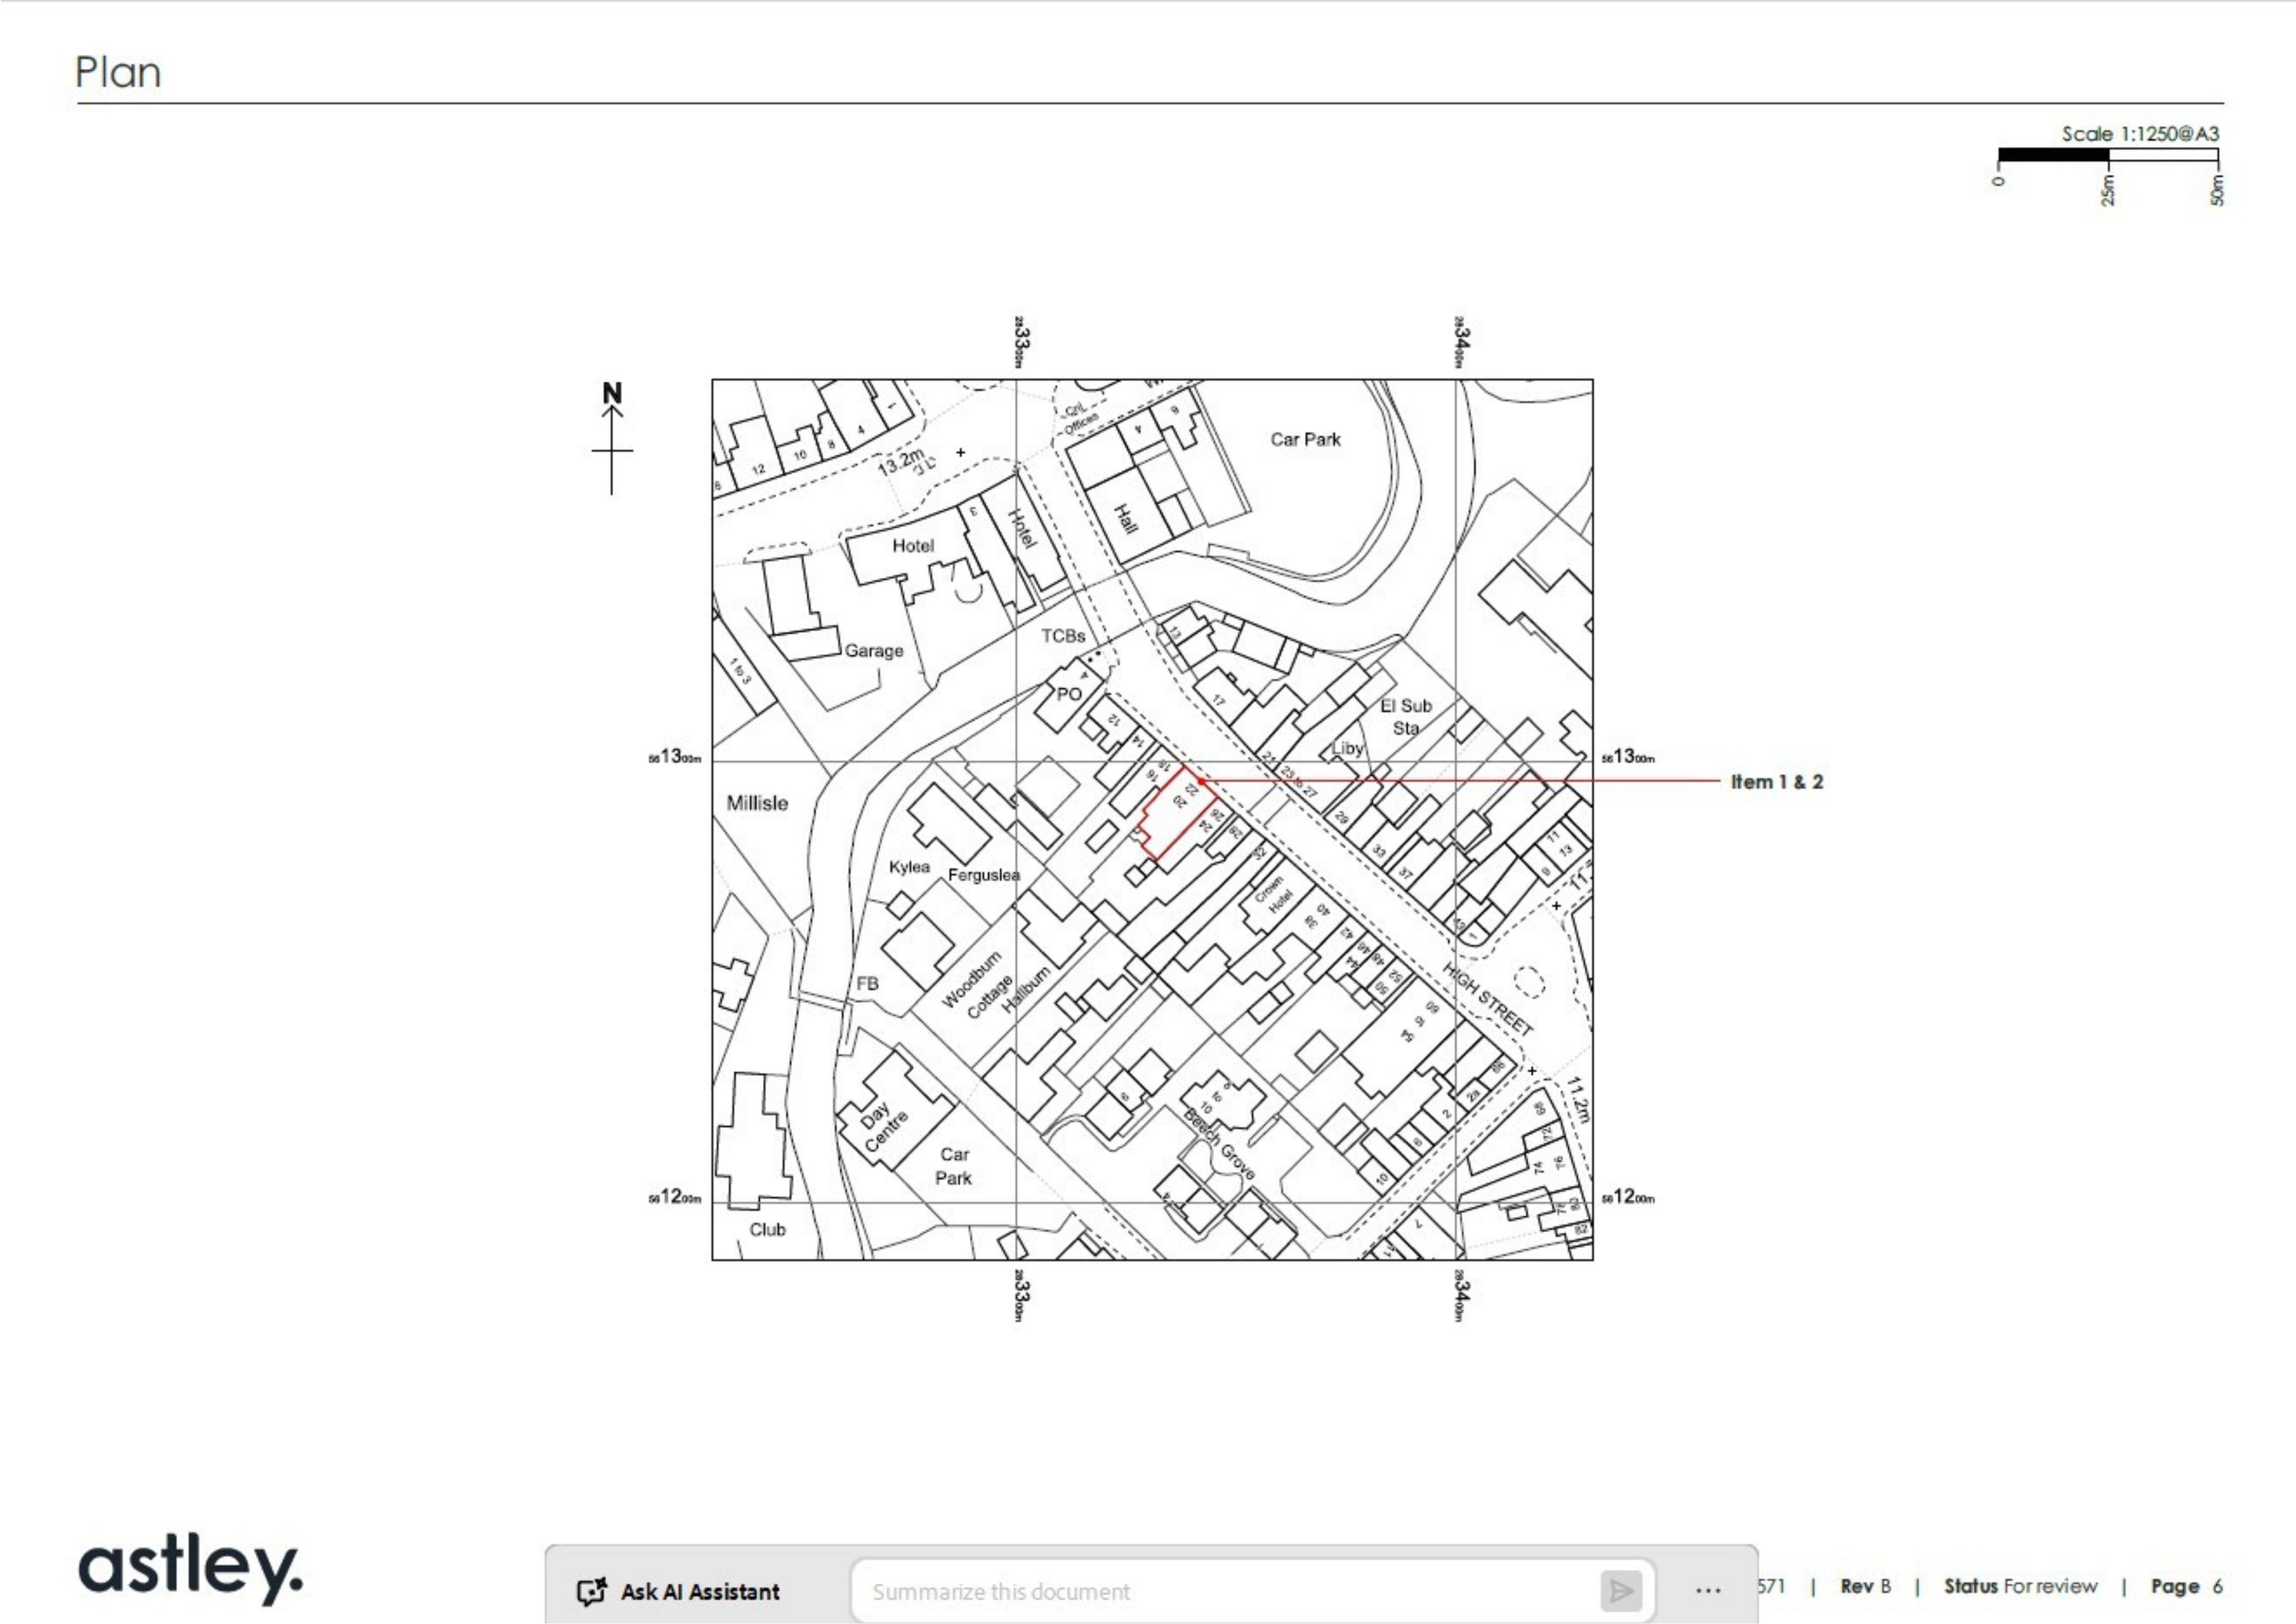
Task: Click the 'Liby' map label
Action: click(x=1347, y=748)
